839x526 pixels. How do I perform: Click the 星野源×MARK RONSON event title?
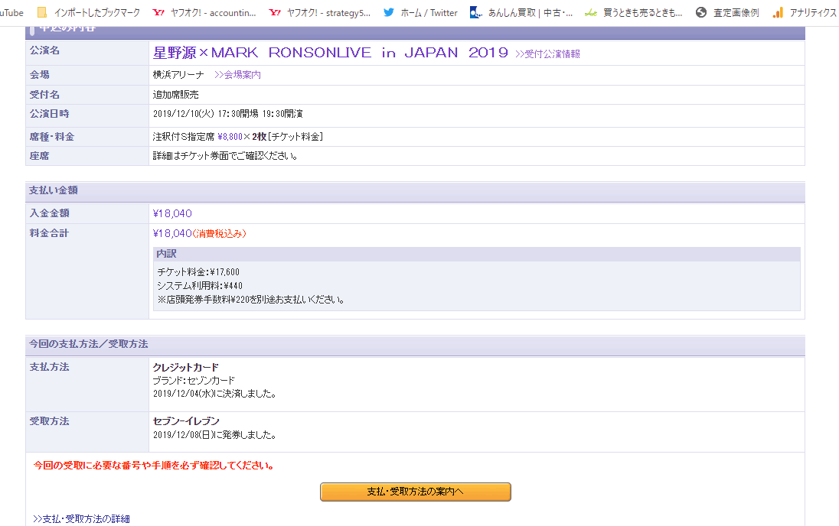(330, 53)
